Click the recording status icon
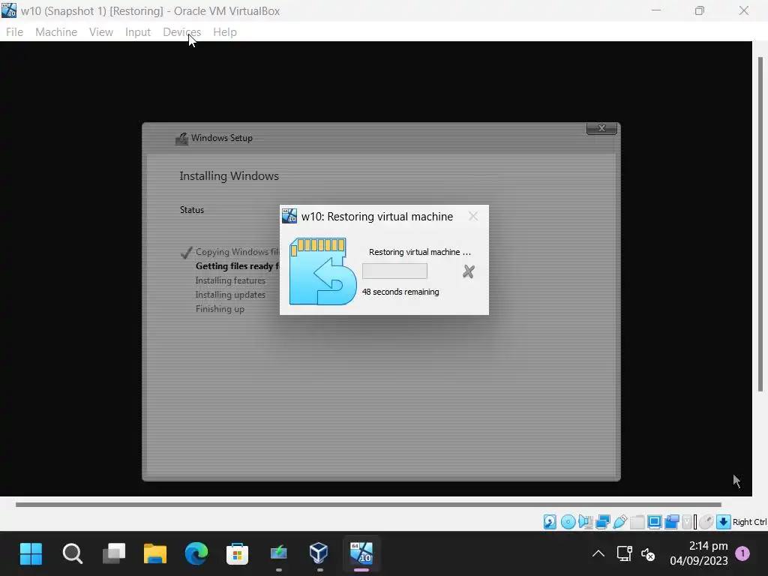This screenshot has width=768, height=576. pyautogui.click(x=671, y=522)
